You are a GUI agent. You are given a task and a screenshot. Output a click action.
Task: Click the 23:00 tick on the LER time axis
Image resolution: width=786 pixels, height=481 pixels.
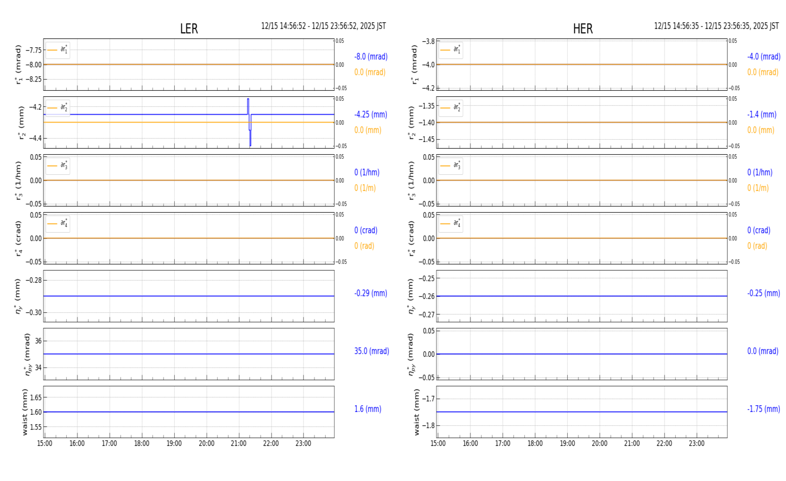point(303,444)
